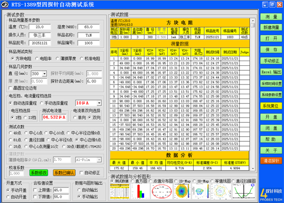Click the data table scroll-up arrow
This screenshot has height=203, width=284.
point(253,20)
